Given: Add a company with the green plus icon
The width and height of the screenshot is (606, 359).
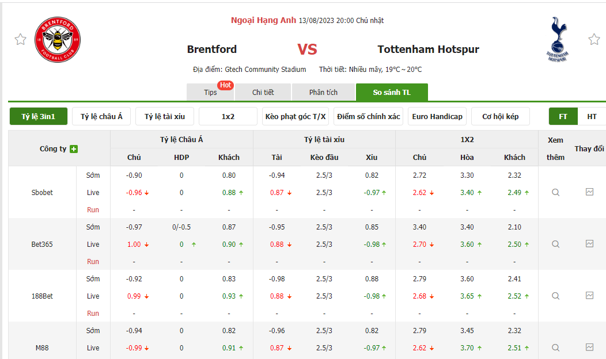Looking at the screenshot, I should tap(74, 148).
